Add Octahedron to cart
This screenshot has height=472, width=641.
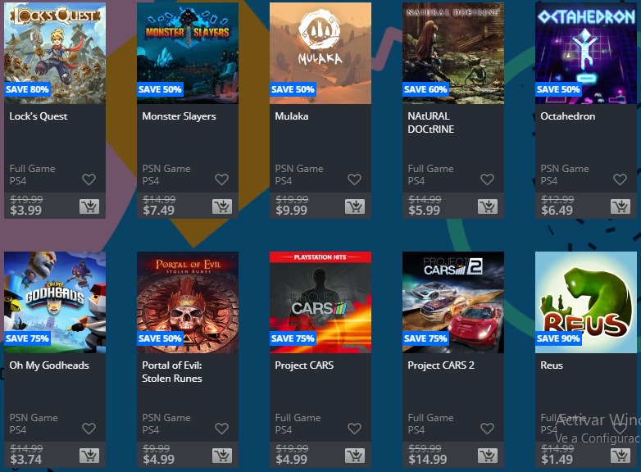621,206
